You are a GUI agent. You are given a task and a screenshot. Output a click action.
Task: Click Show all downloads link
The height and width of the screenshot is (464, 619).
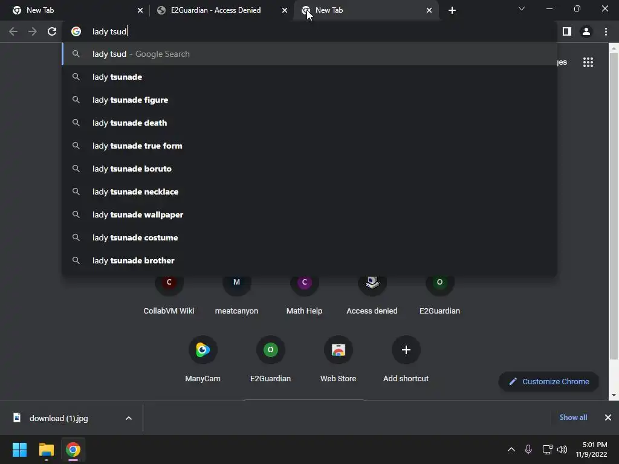(573, 417)
